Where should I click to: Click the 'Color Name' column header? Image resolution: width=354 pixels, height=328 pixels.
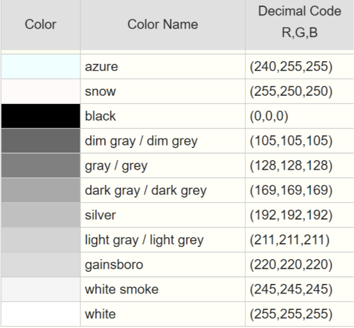[x=163, y=25]
